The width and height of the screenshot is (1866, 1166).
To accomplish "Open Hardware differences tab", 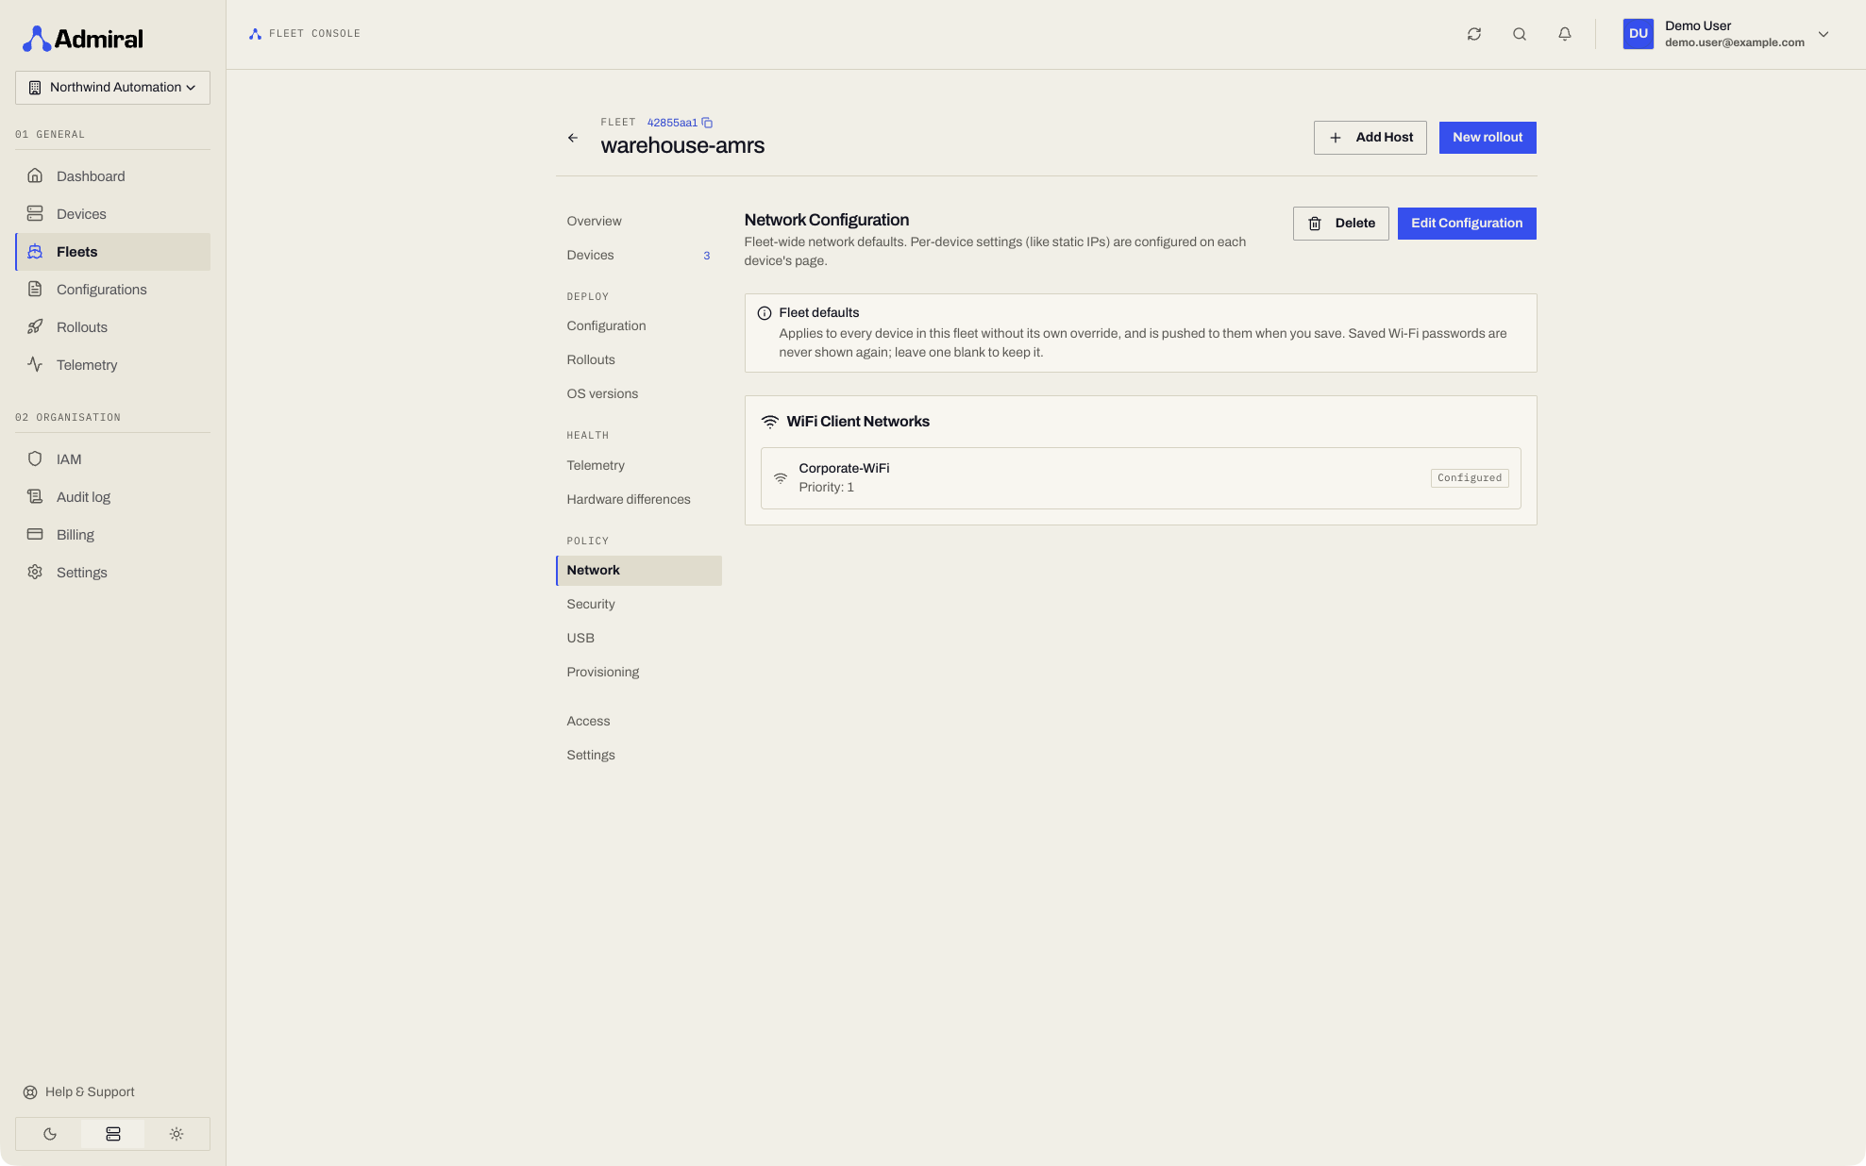I will click(639, 500).
